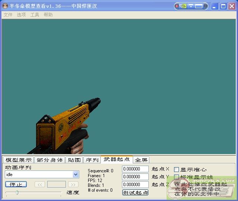Image resolution: width=238 pixels, height=201 pixels.
Task: Toggle the 标准显示线 checkbox
Action: pyautogui.click(x=177, y=177)
